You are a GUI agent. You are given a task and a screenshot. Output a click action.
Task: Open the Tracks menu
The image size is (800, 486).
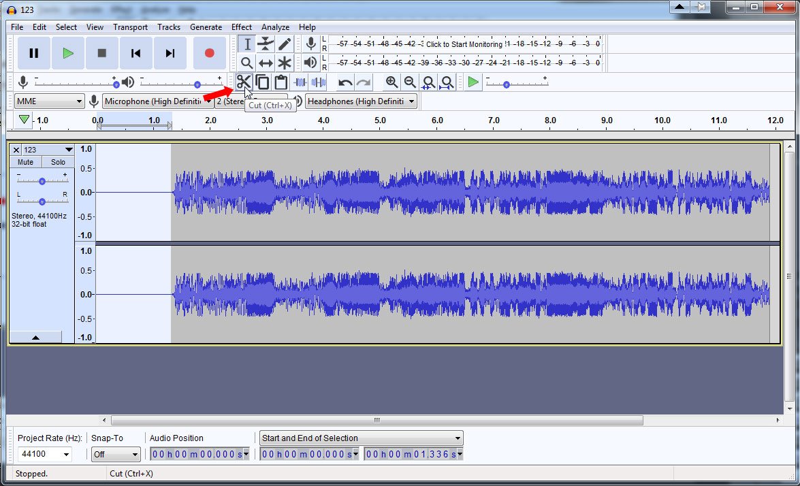point(168,27)
